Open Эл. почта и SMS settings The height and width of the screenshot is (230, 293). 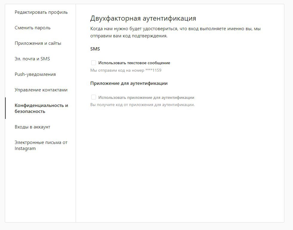[32, 59]
